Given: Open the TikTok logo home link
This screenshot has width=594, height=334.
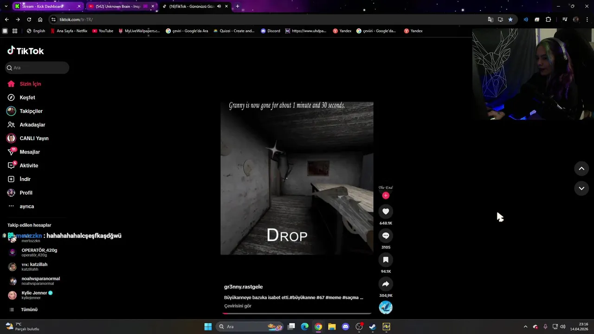Looking at the screenshot, I should (x=26, y=51).
